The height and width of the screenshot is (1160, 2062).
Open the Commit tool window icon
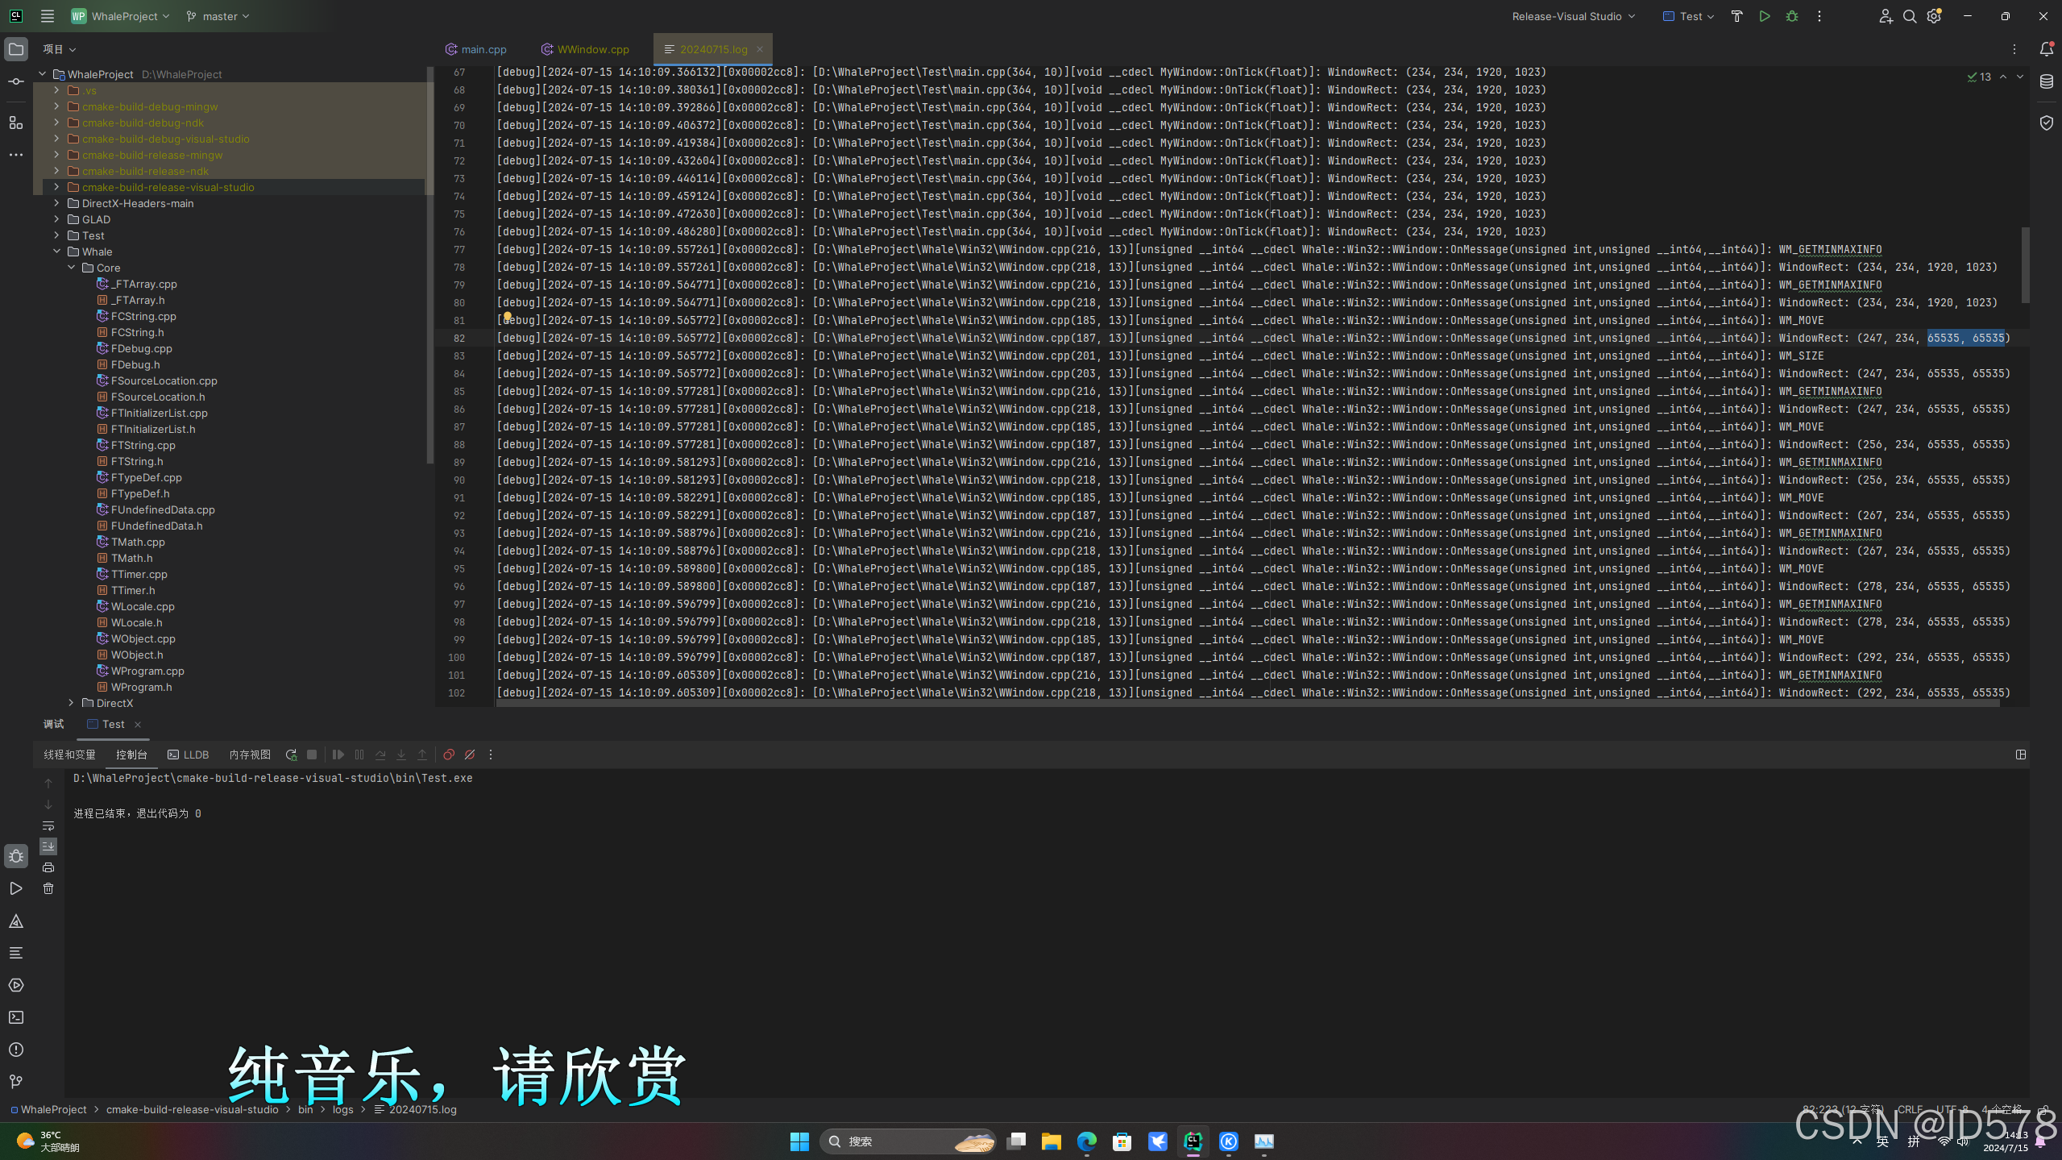(16, 81)
